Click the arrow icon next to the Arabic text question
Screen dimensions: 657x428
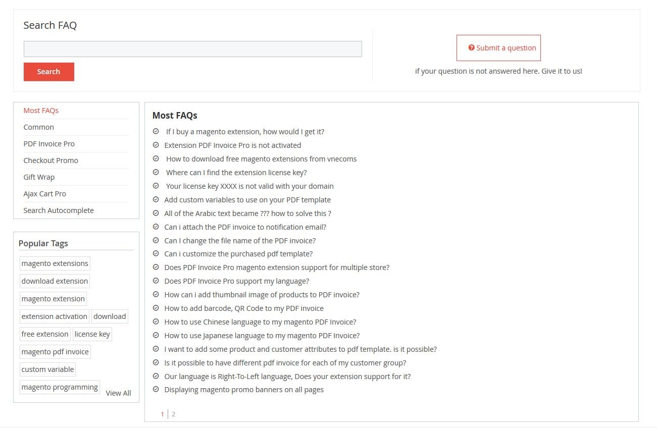point(155,213)
